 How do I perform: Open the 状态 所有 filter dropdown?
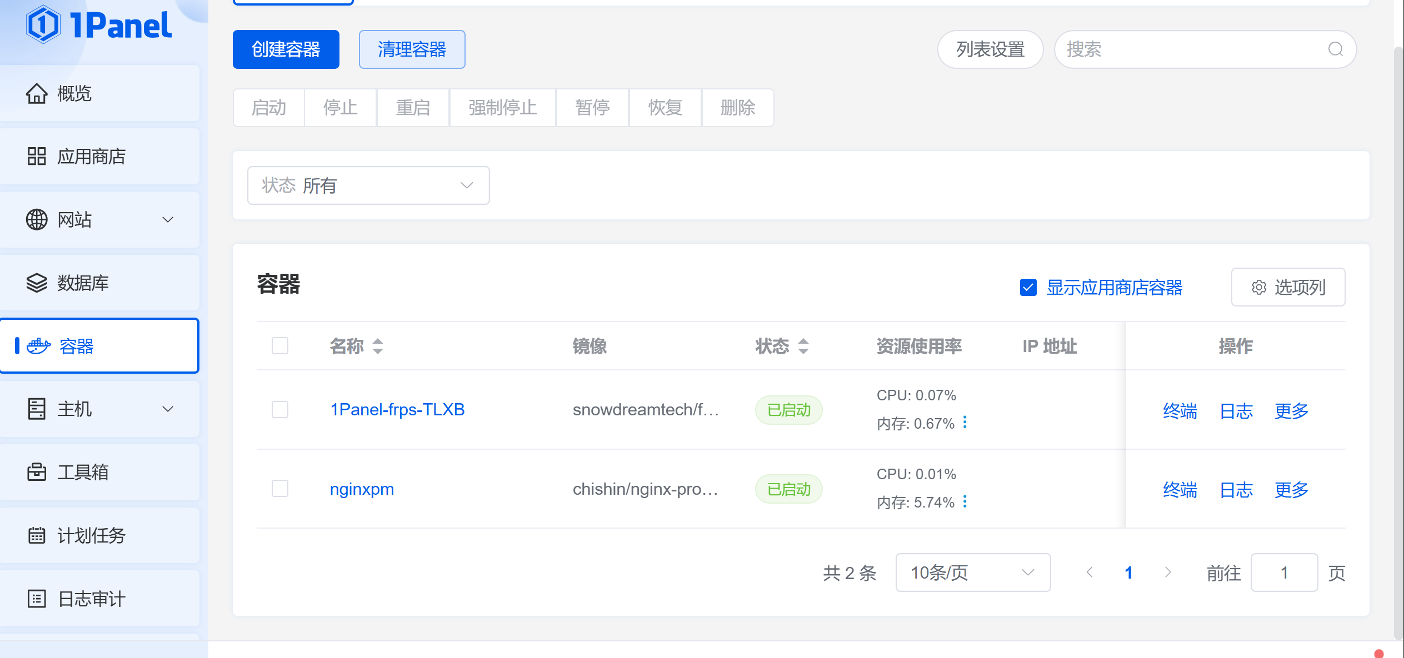pos(368,185)
